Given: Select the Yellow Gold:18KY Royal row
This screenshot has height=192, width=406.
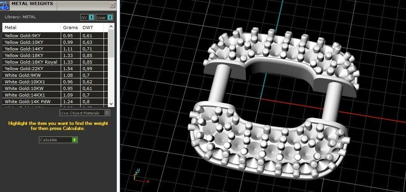Looking at the screenshot, I should coord(55,62).
